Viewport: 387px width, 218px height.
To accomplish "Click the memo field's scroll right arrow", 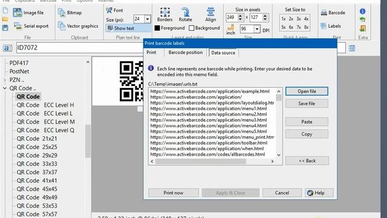I will (272, 162).
